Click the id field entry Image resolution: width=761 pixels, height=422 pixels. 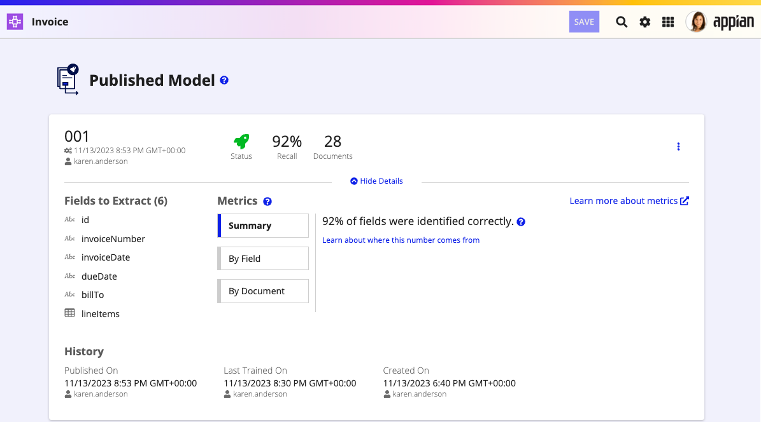[85, 220]
